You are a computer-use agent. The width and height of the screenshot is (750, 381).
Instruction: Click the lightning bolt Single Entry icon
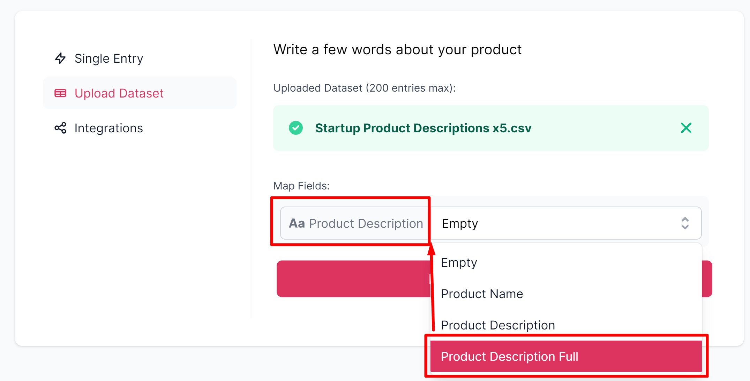pos(60,58)
